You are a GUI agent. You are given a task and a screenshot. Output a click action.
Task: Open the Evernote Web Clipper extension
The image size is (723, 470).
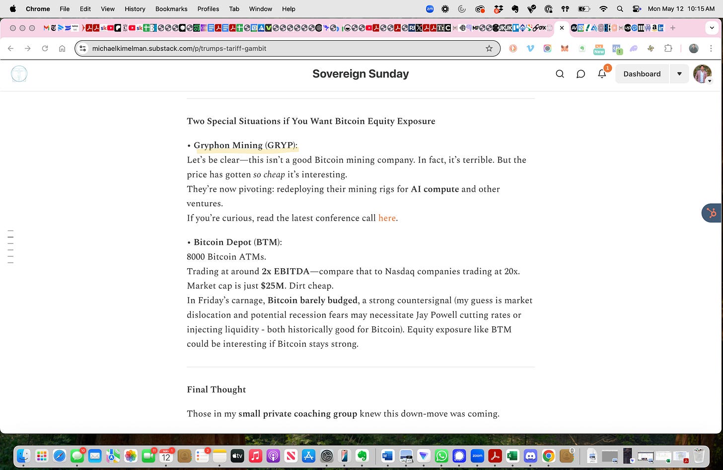(582, 48)
